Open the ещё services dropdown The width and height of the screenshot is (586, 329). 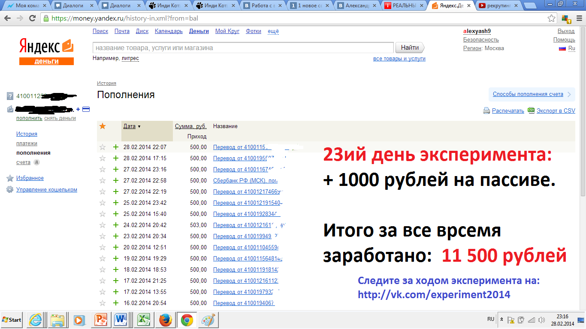[273, 31]
